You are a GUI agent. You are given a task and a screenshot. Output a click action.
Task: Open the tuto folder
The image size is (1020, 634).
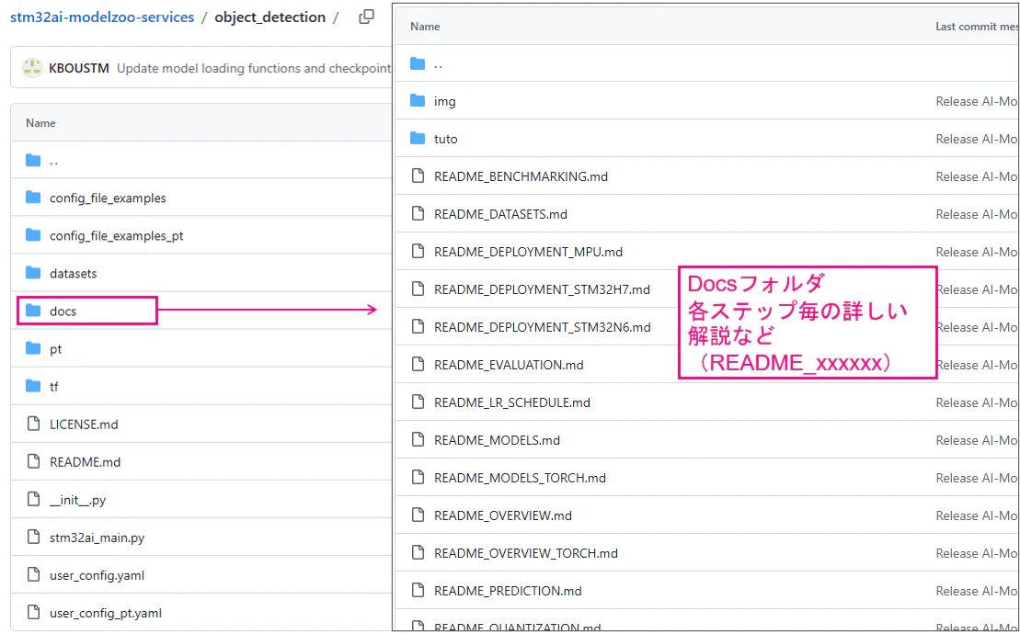[x=445, y=139]
